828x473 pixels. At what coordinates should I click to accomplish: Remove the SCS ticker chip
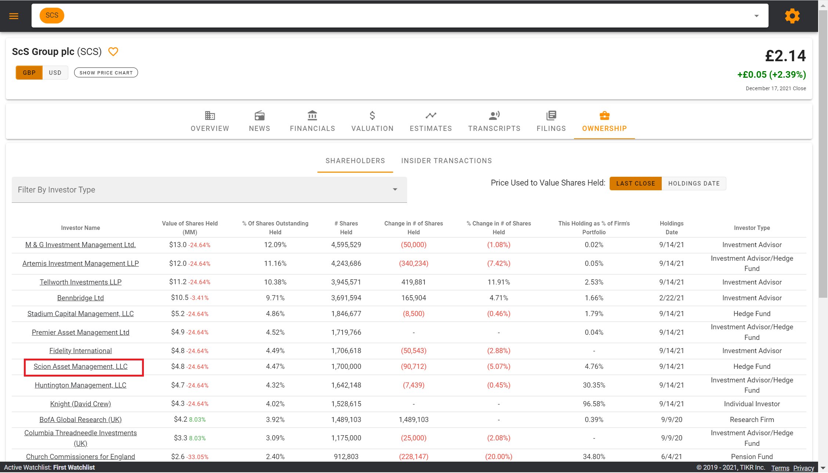[52, 15]
